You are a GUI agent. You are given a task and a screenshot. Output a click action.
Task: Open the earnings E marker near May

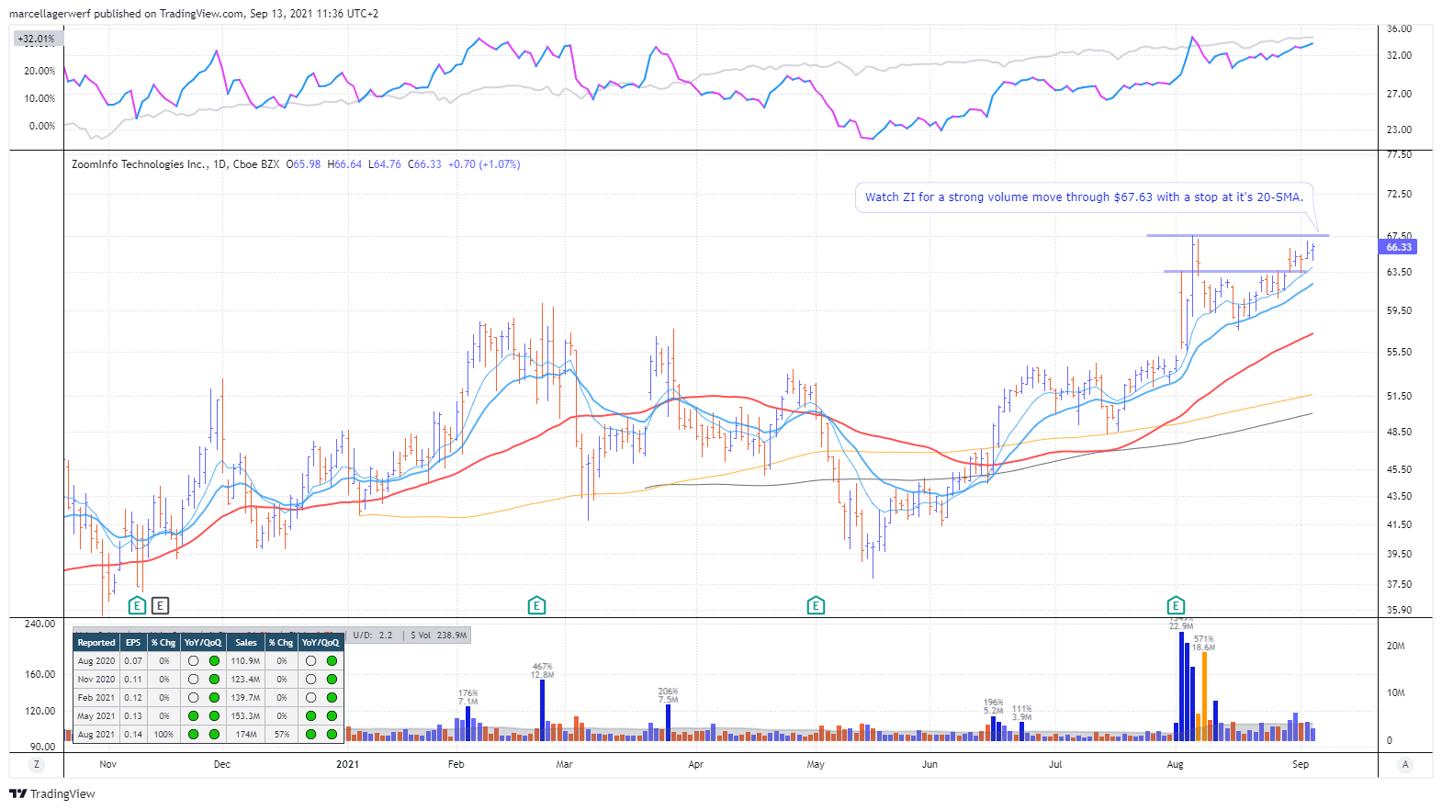[816, 605]
